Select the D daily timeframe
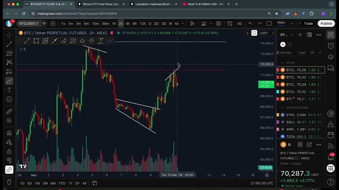The width and height of the screenshot is (339, 190). pyautogui.click(x=150, y=23)
